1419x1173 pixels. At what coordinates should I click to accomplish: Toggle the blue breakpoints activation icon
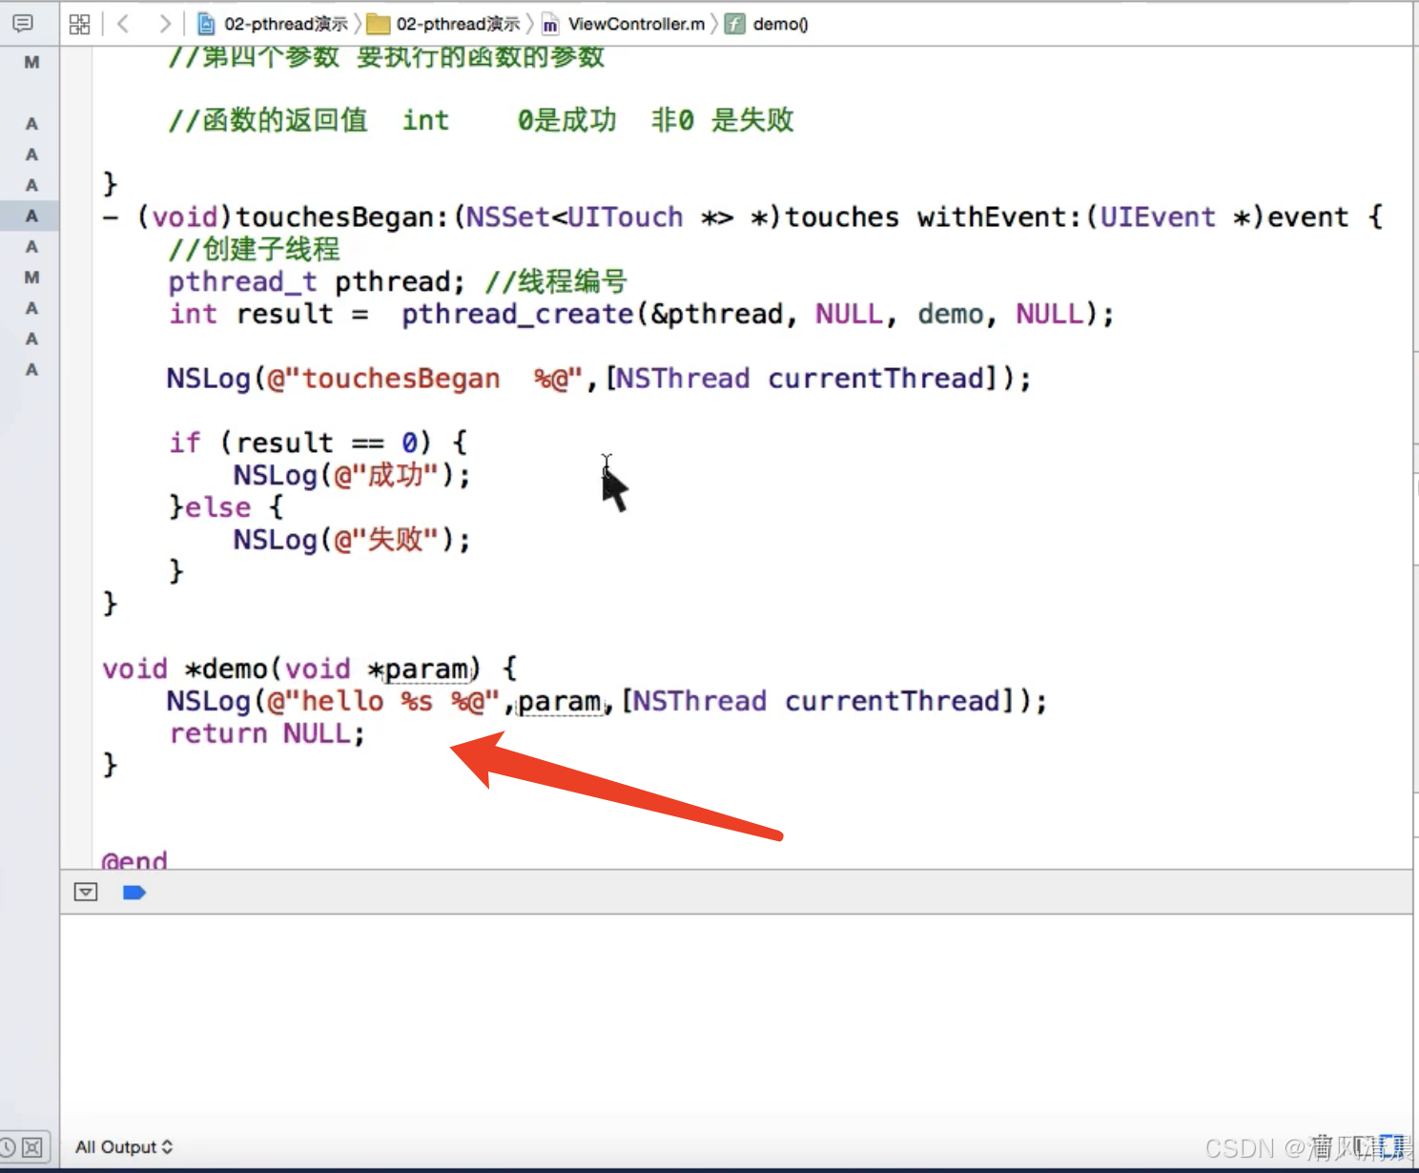tap(134, 893)
